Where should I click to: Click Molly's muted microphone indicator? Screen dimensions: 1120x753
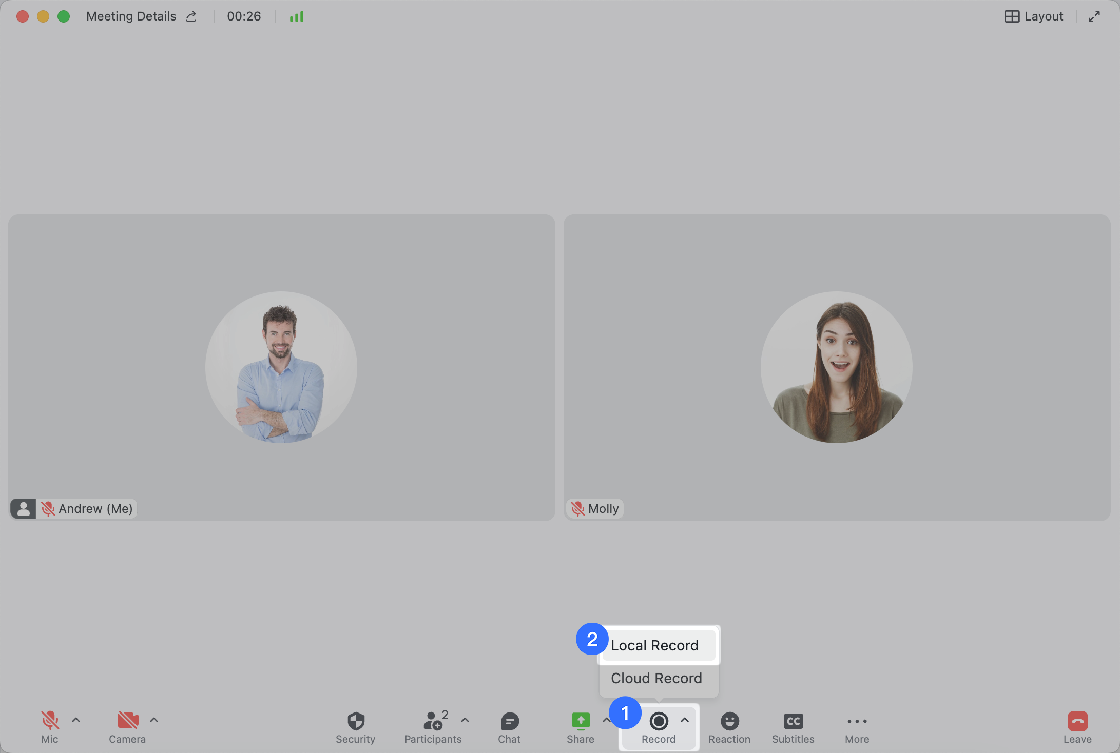click(x=578, y=508)
